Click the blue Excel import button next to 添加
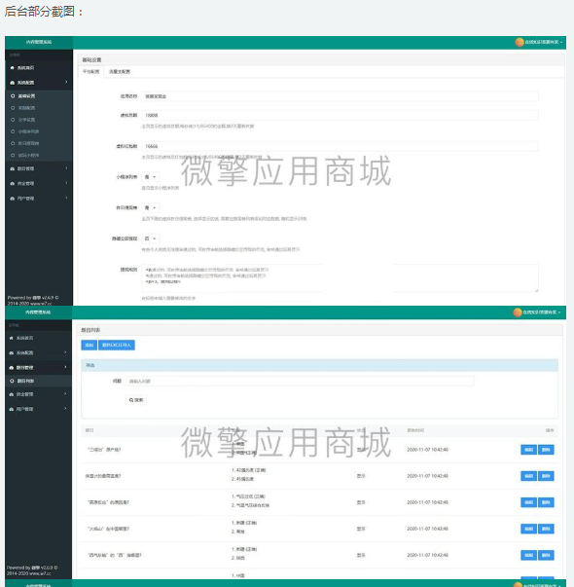 [117, 345]
